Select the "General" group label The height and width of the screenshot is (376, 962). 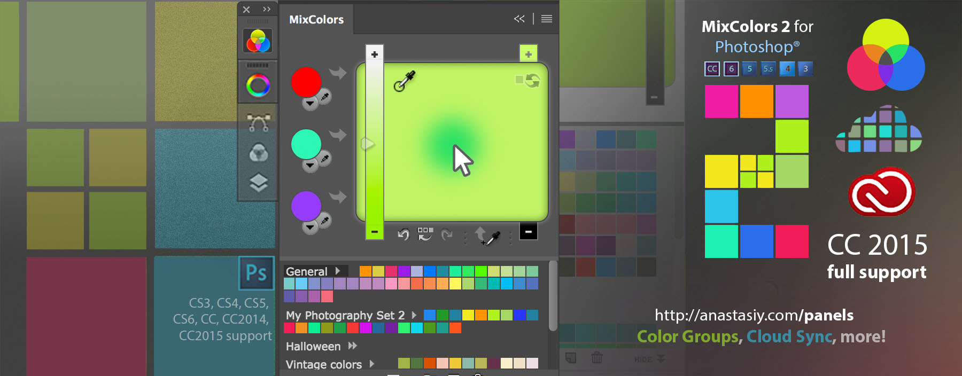(306, 271)
